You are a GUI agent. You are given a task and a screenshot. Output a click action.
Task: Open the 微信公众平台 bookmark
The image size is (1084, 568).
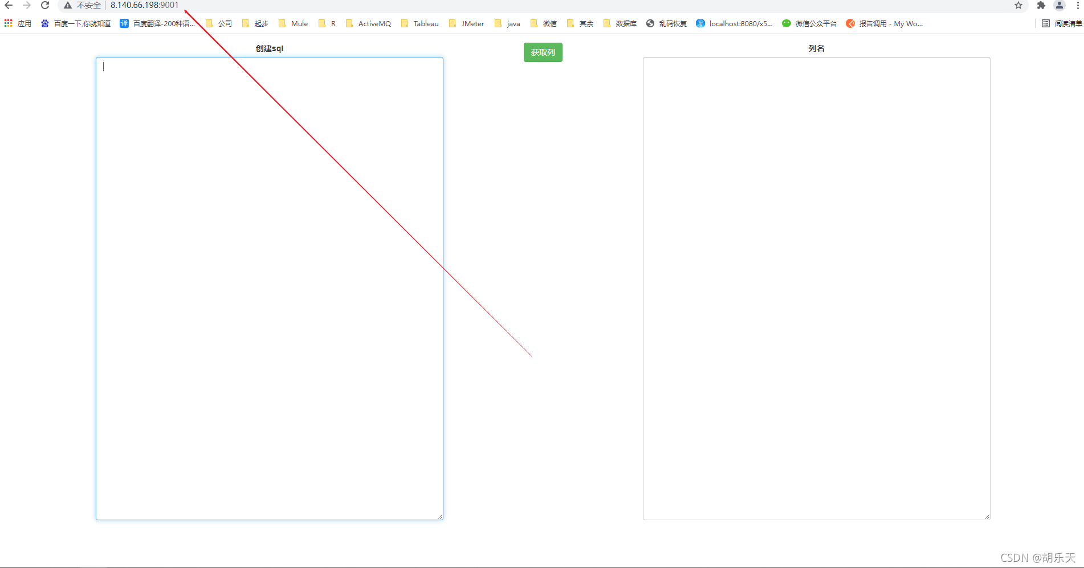pos(809,23)
